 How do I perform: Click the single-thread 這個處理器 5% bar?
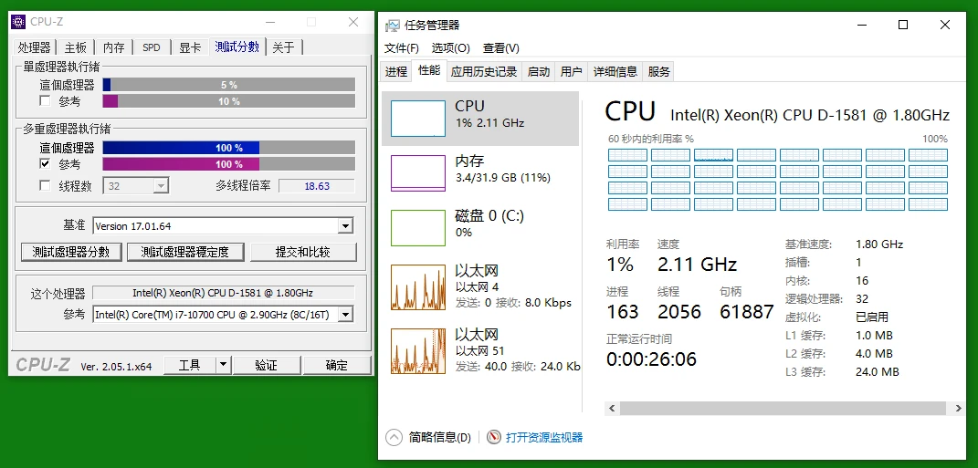click(x=229, y=85)
